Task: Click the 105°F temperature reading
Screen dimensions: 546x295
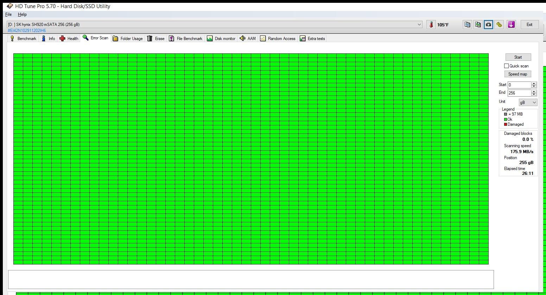Action: [x=443, y=25]
